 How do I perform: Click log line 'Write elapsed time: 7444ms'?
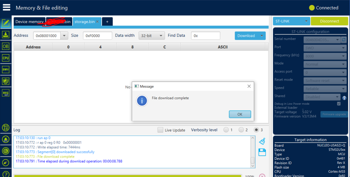[x=48, y=147]
